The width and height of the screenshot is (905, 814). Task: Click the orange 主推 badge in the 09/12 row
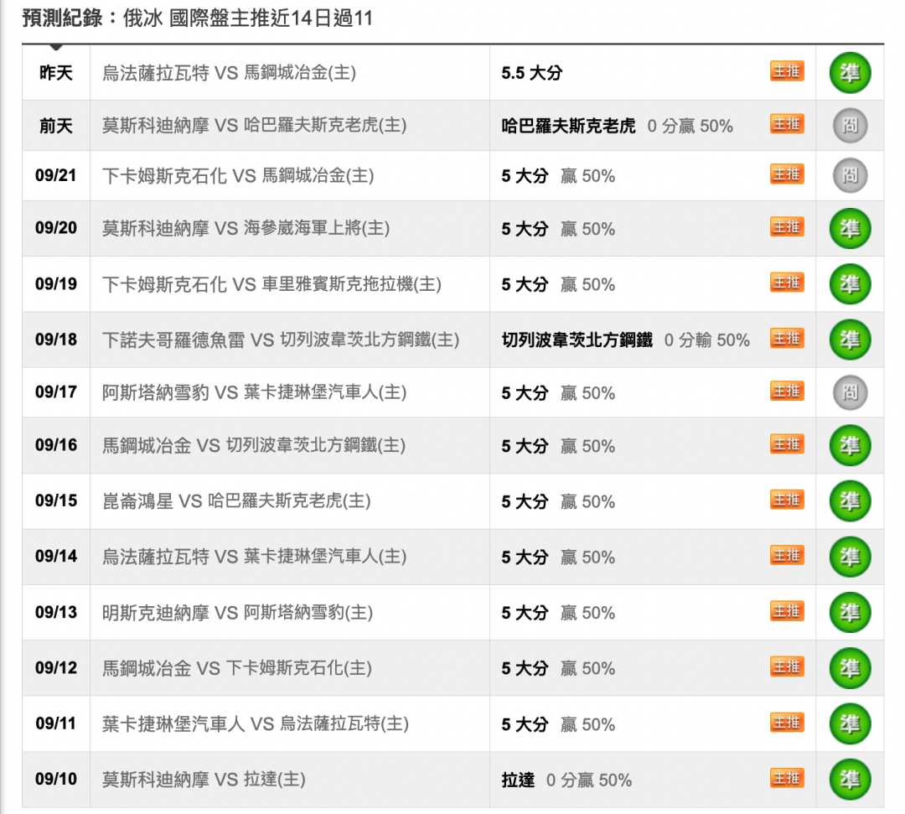787,666
